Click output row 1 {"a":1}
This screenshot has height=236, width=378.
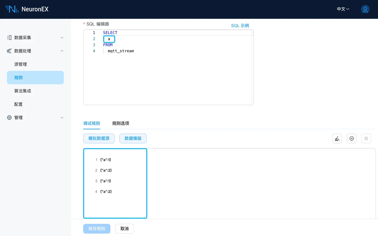[x=106, y=160]
